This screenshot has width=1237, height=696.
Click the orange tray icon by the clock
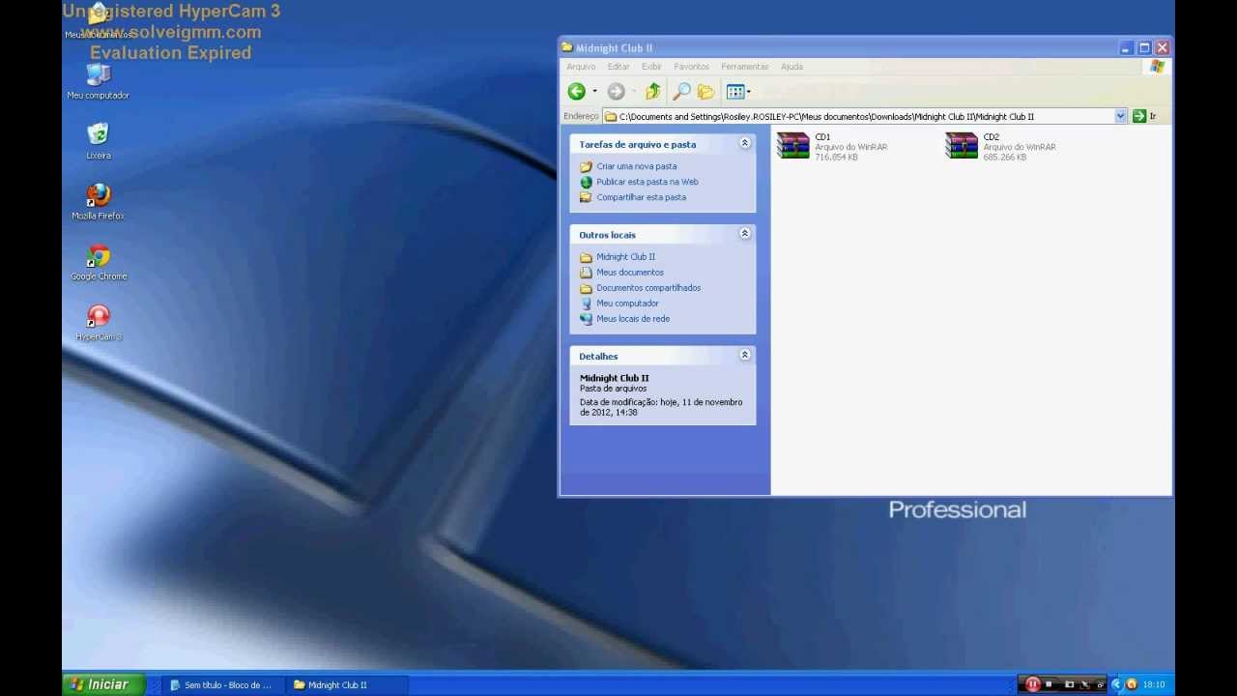(1131, 684)
